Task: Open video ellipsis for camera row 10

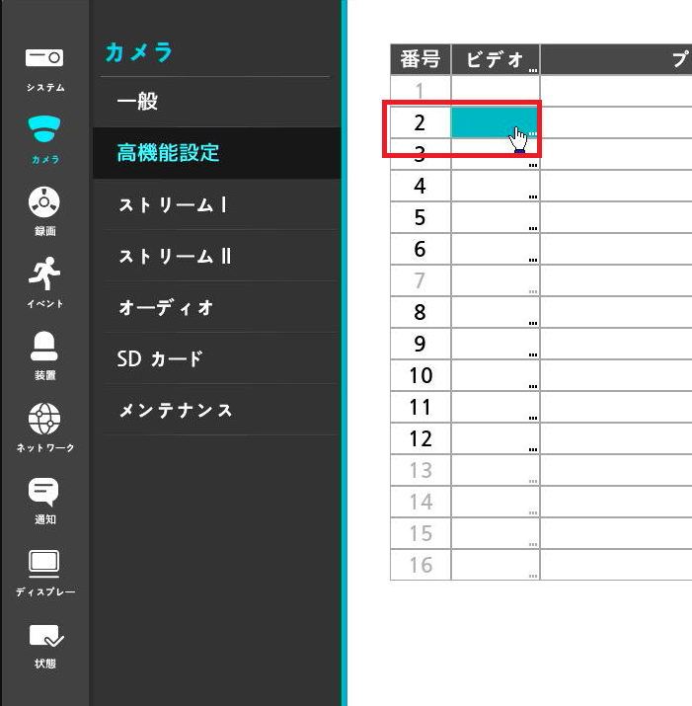Action: click(533, 386)
